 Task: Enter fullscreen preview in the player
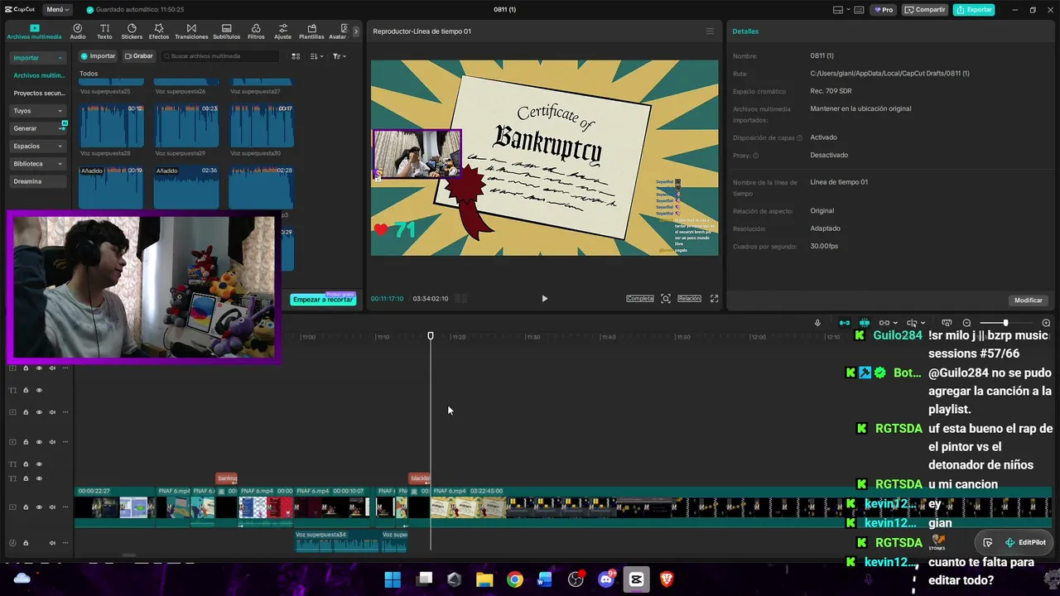point(715,299)
